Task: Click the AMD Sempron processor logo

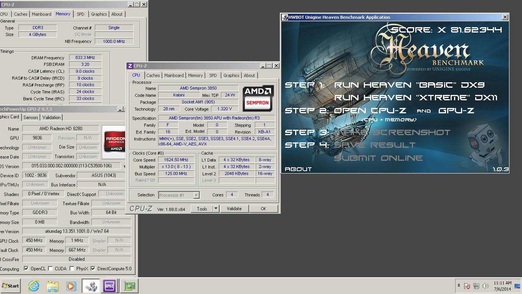Action: (x=258, y=98)
